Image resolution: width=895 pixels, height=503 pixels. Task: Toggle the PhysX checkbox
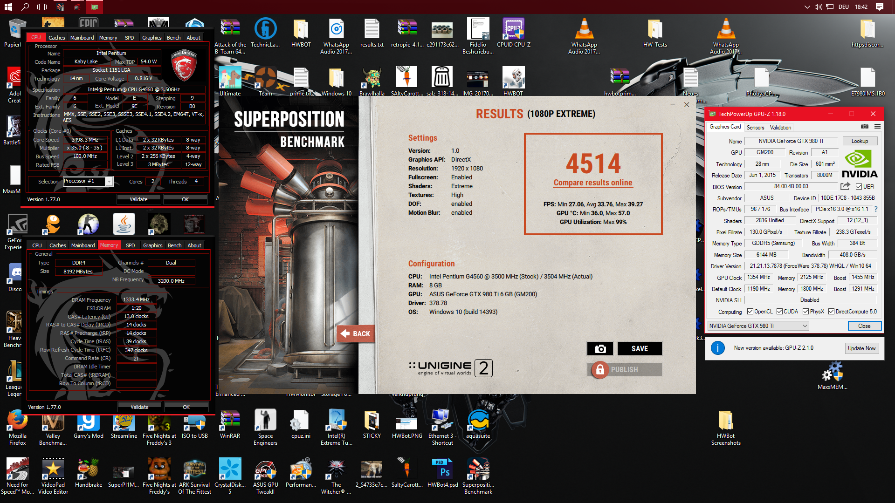(805, 312)
